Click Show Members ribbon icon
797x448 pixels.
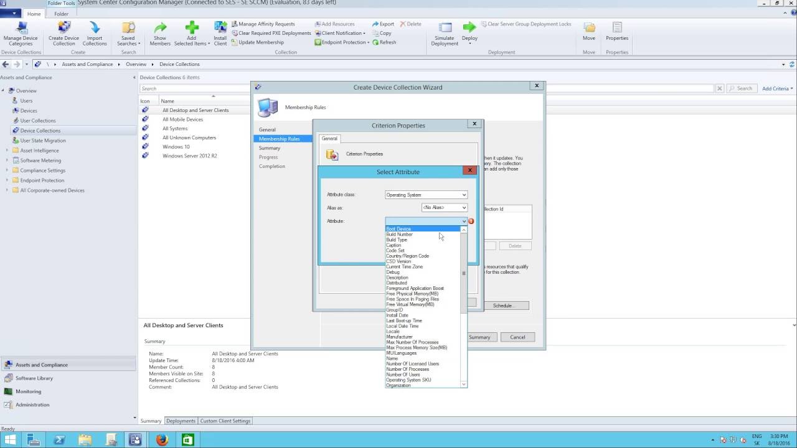point(160,34)
